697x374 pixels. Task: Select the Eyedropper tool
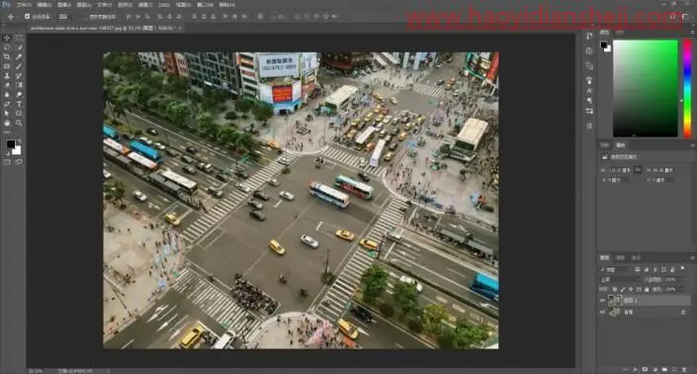(x=19, y=57)
